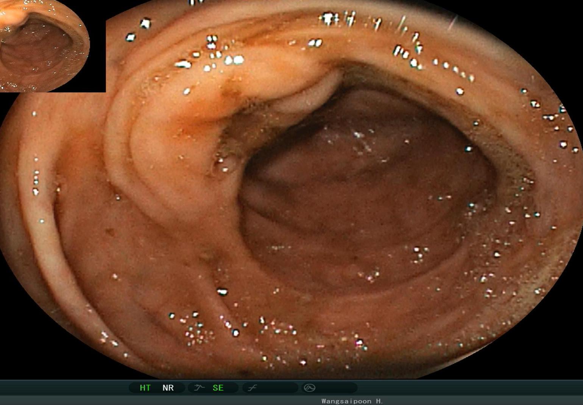Click the SE structure enhancement label
Image resolution: width=583 pixels, height=405 pixels.
point(218,388)
